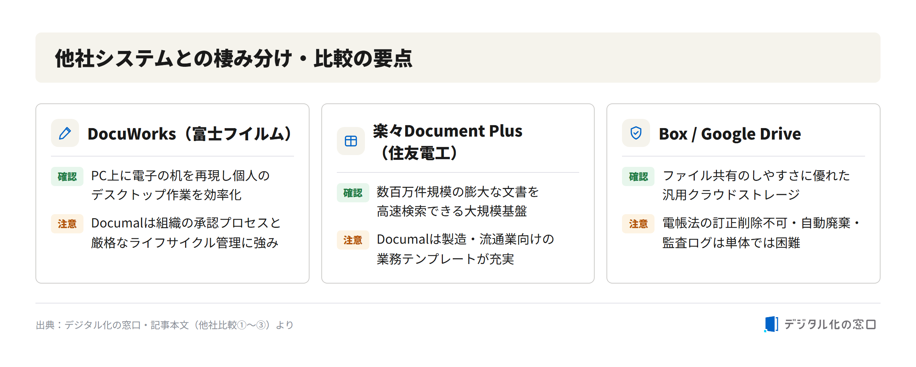This screenshot has height=367, width=916.
Task: Click the 注意 badge in Box / Google Drive card
Action: tap(638, 224)
